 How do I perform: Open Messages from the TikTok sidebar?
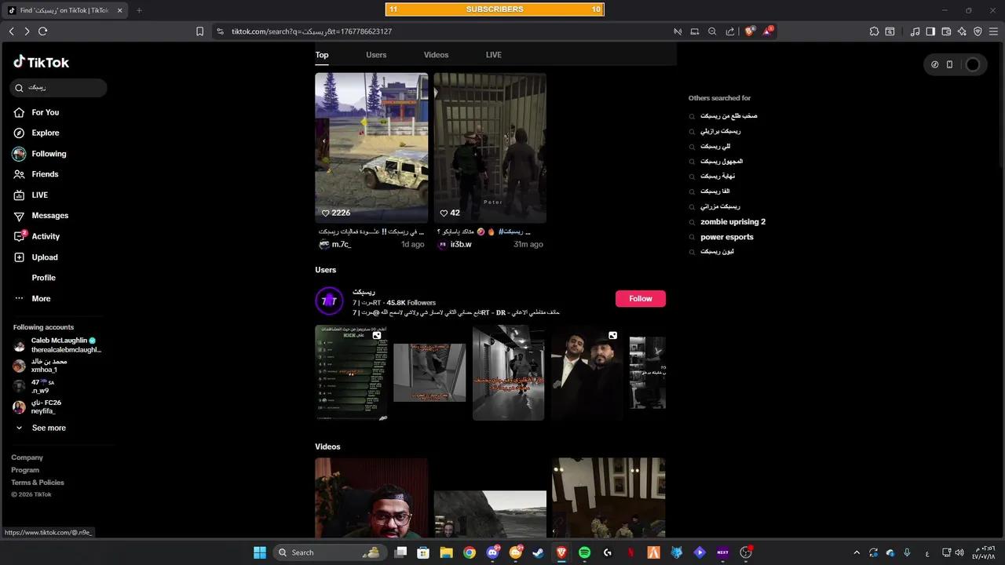click(49, 215)
